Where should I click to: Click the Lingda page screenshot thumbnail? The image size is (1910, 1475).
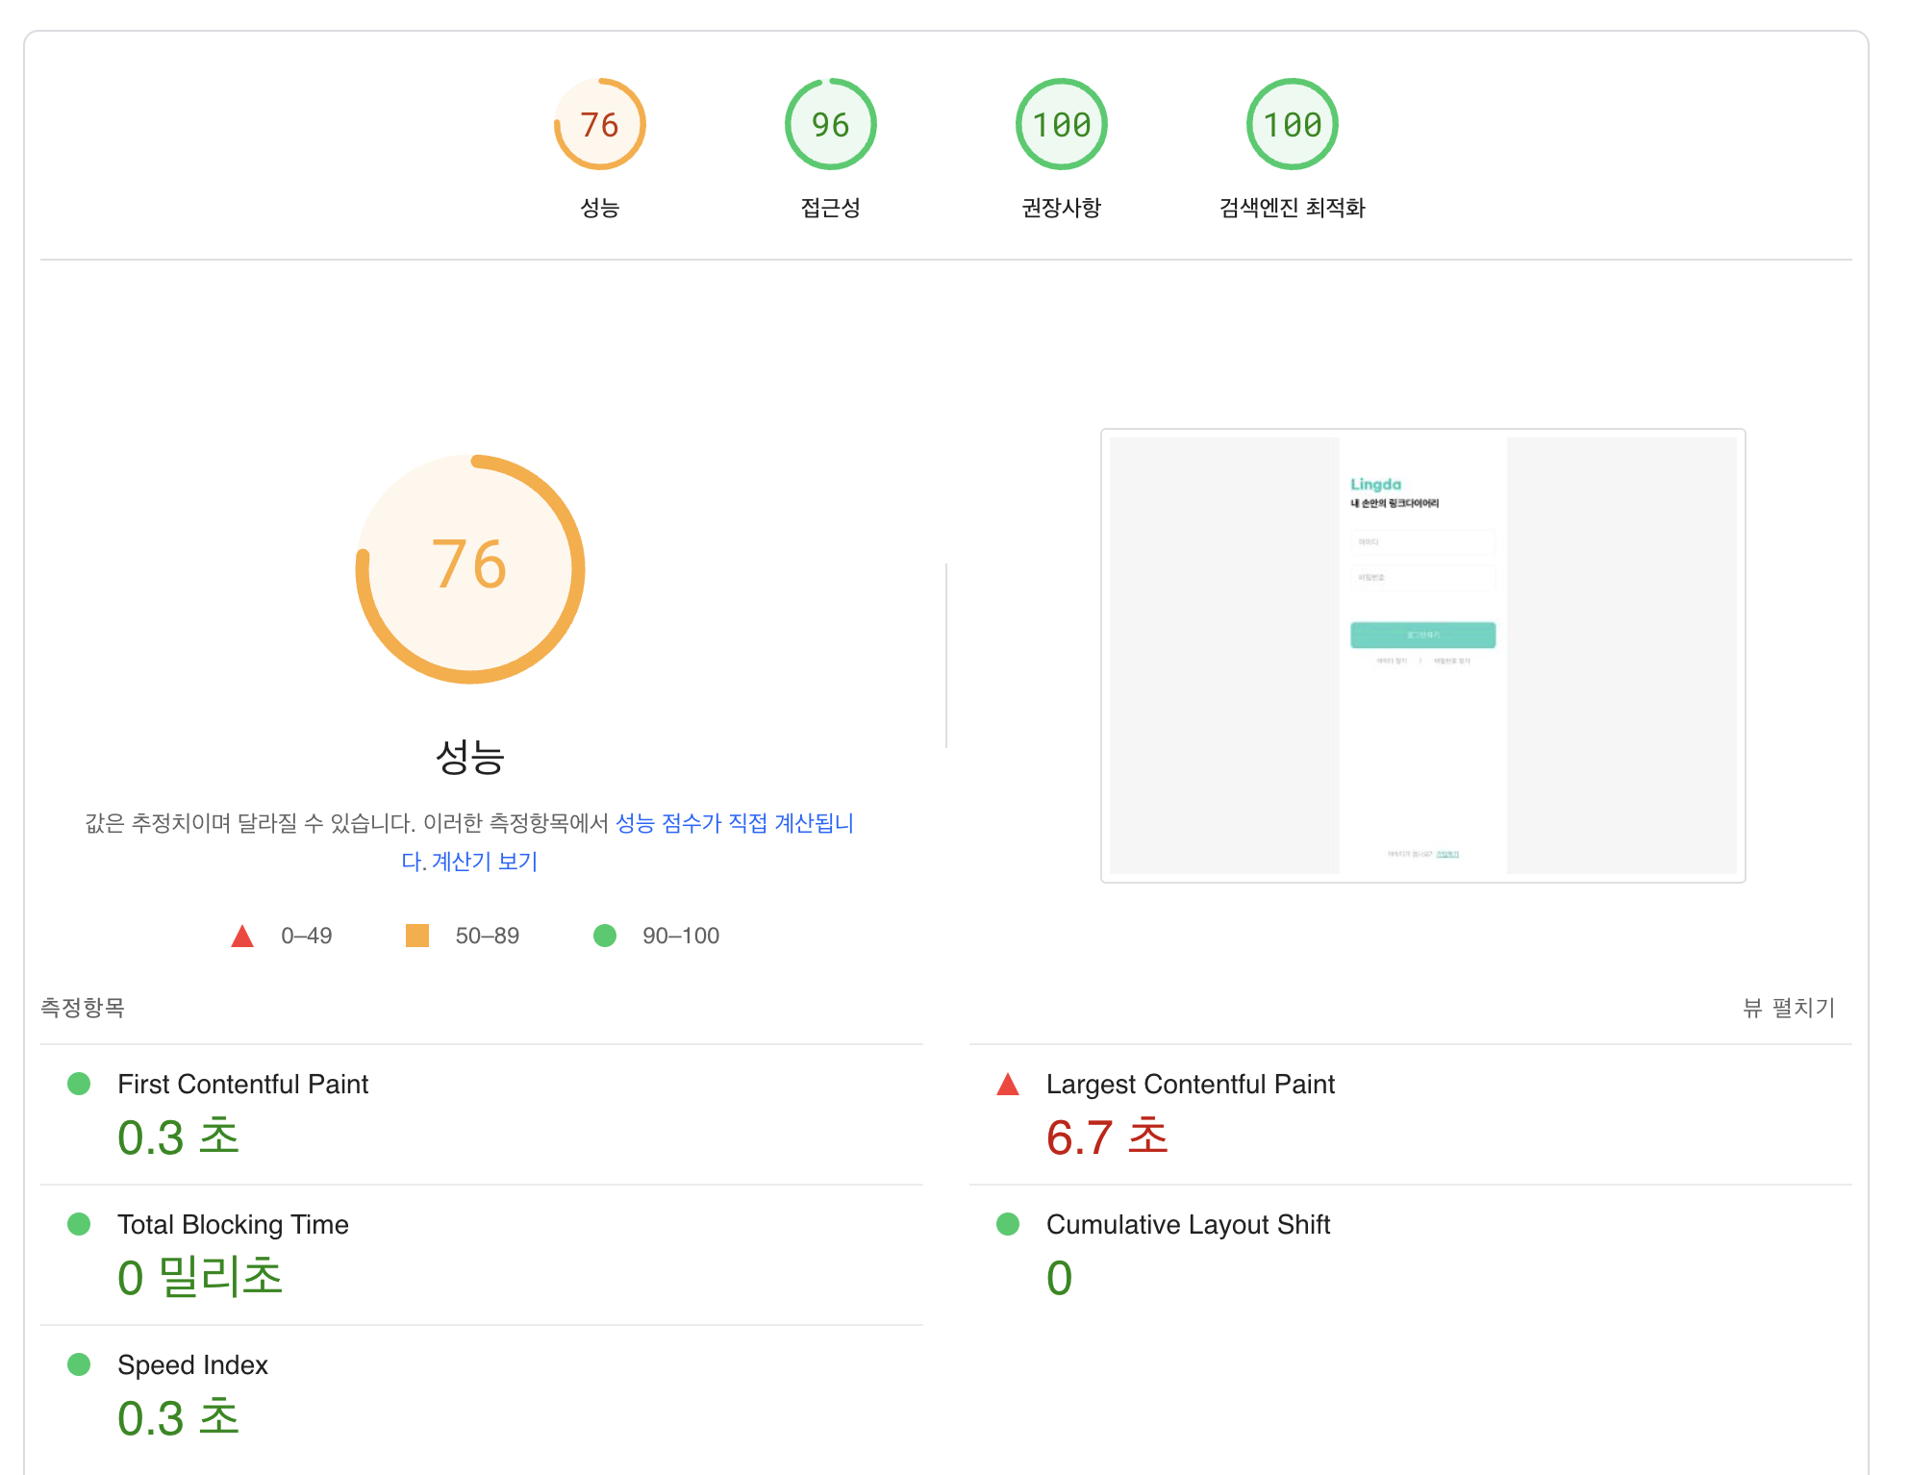pos(1422,655)
